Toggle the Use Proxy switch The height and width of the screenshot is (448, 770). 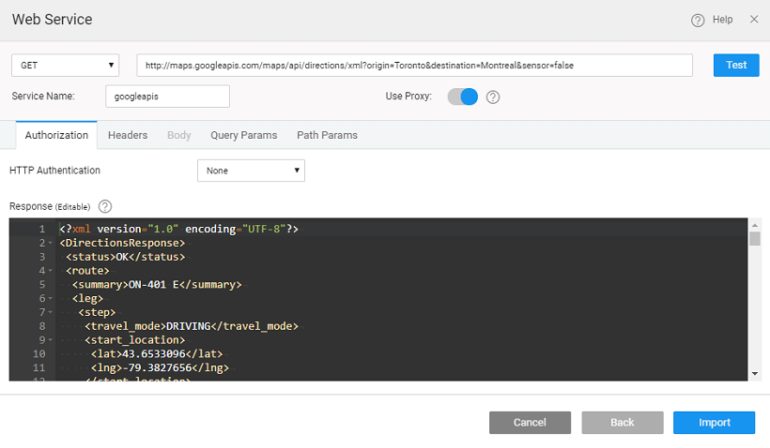(x=463, y=97)
